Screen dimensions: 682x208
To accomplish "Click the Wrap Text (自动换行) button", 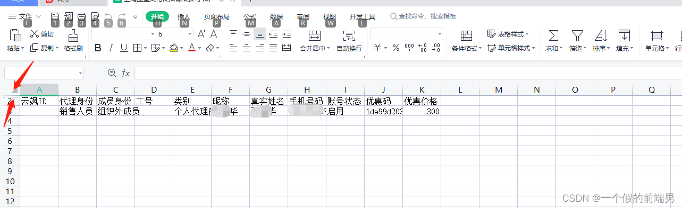I will [x=349, y=41].
